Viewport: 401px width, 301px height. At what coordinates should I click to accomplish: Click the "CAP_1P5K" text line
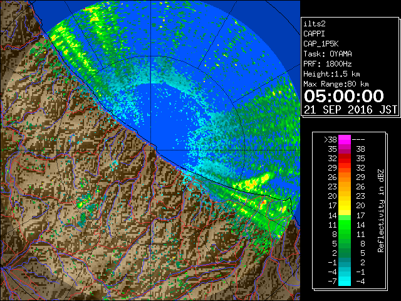(x=321, y=44)
